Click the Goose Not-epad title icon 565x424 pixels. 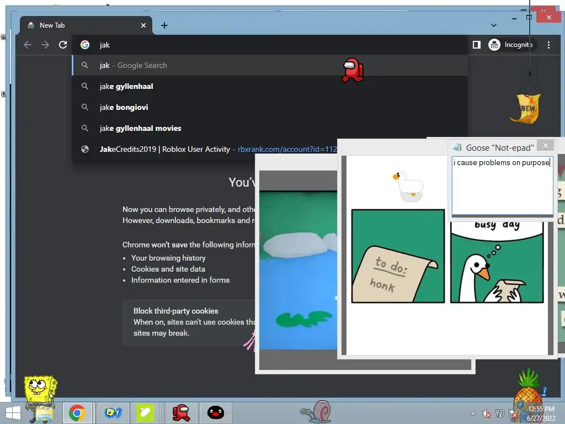coord(457,147)
